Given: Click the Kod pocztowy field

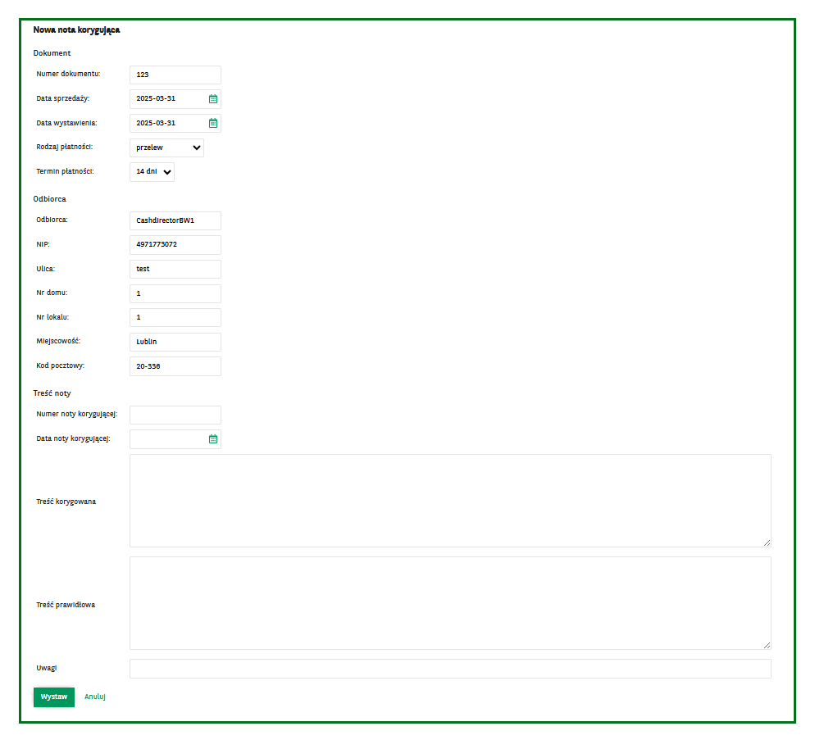Looking at the screenshot, I should tap(175, 366).
